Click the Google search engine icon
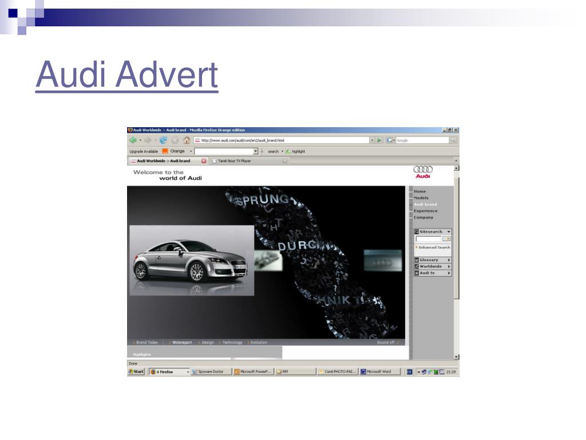Screen dimensions: 586x440 pos(389,140)
